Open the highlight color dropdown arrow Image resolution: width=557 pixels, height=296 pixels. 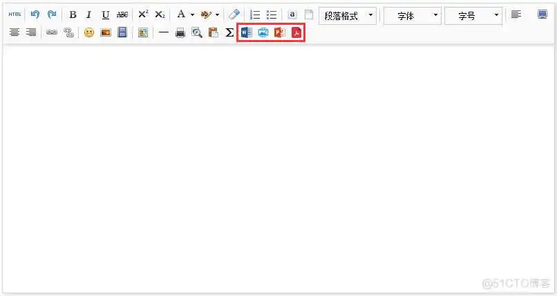click(x=217, y=15)
